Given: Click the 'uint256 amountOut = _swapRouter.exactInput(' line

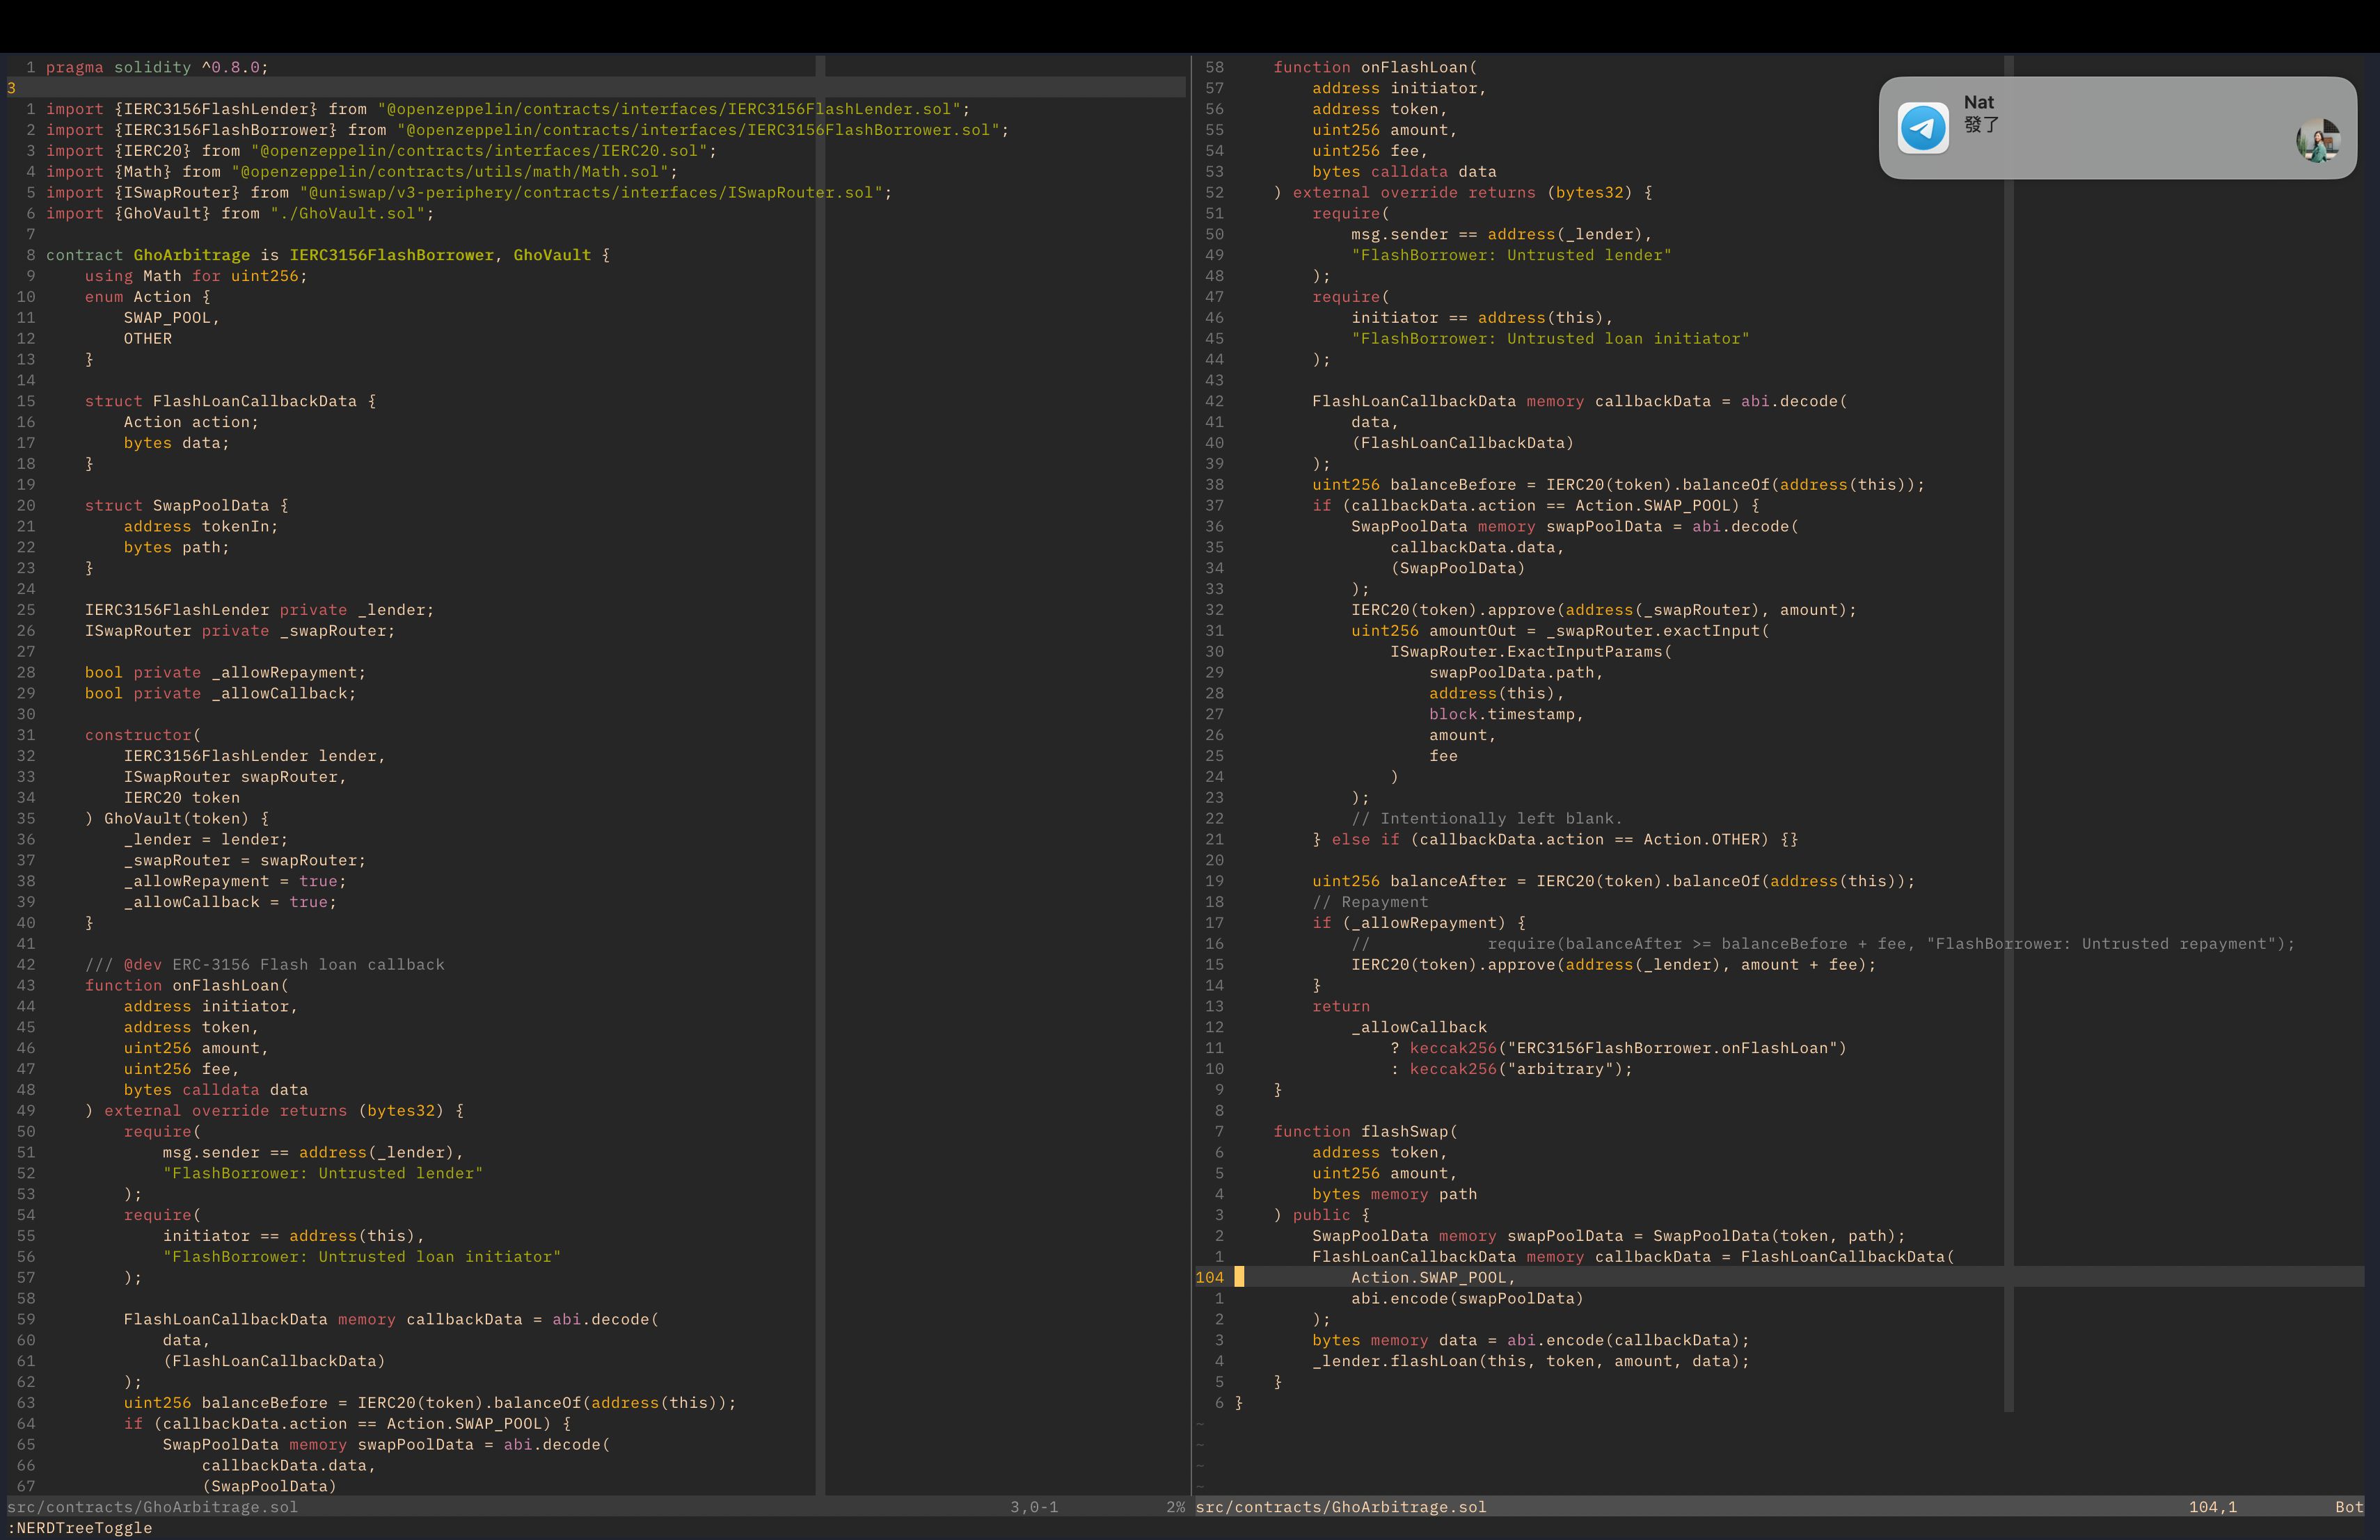Looking at the screenshot, I should click(1560, 632).
